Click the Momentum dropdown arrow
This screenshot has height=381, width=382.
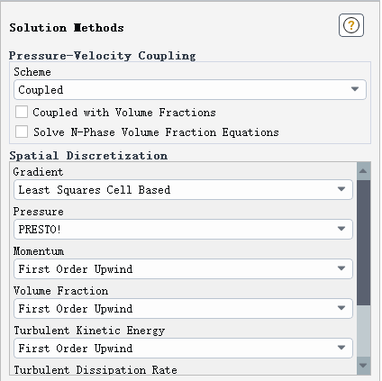click(341, 268)
